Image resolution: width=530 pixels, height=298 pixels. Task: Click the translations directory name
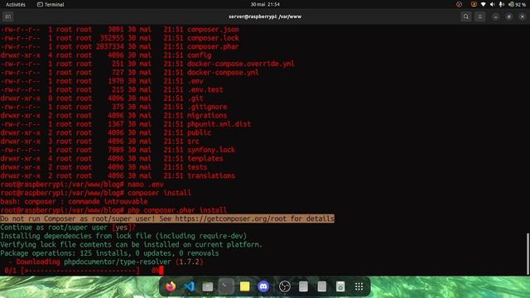tap(211, 175)
